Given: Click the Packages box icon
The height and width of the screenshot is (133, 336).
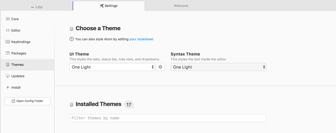Looking at the screenshot, I should coord(8,53).
